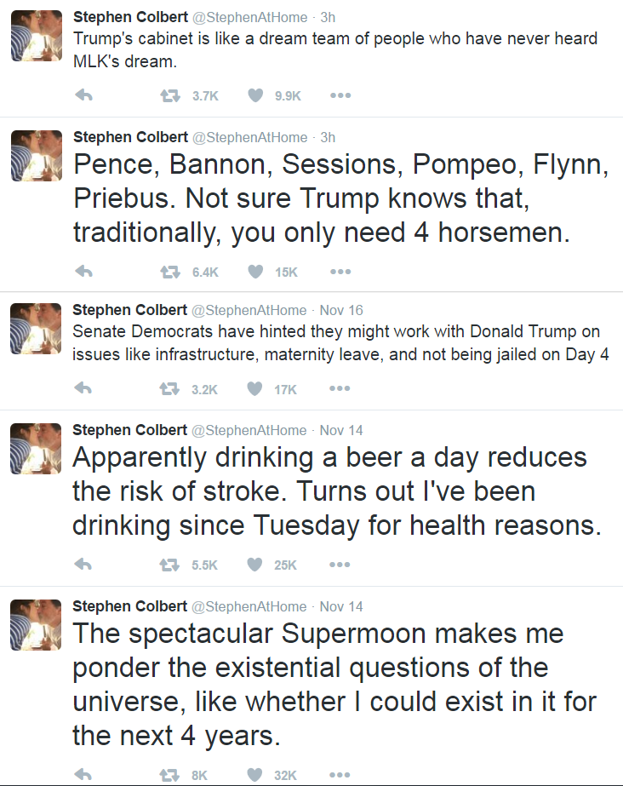
Task: Click the avatar on the beer a day tweet
Action: pyautogui.click(x=37, y=449)
